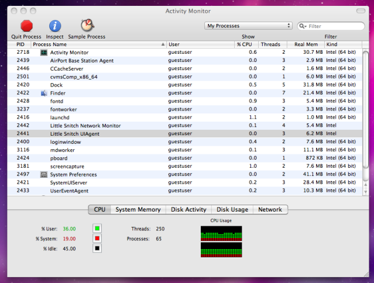Click the red % System color swatch

pos(97,239)
